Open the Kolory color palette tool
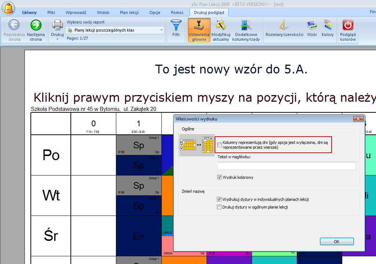 (x=328, y=28)
